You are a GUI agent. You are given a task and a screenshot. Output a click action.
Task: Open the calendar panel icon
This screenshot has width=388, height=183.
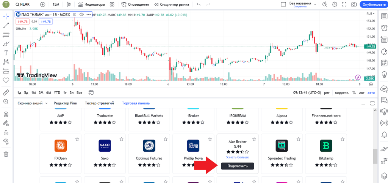tap(384, 63)
